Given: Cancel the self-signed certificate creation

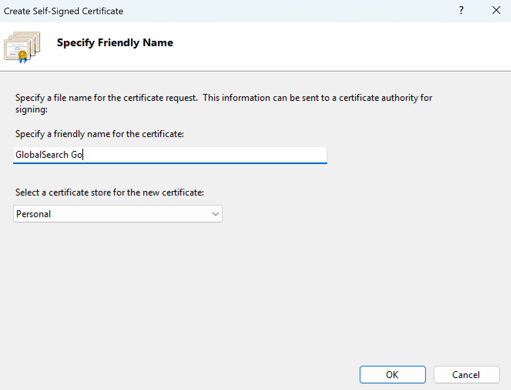Looking at the screenshot, I should click(x=466, y=374).
